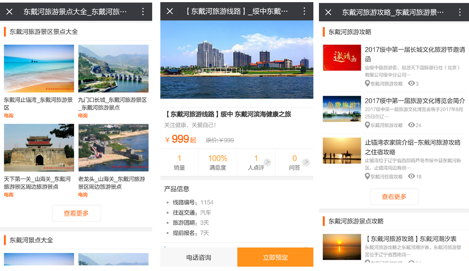Select the 销量 count cell
The width and height of the screenshot is (469, 271).
179,162
